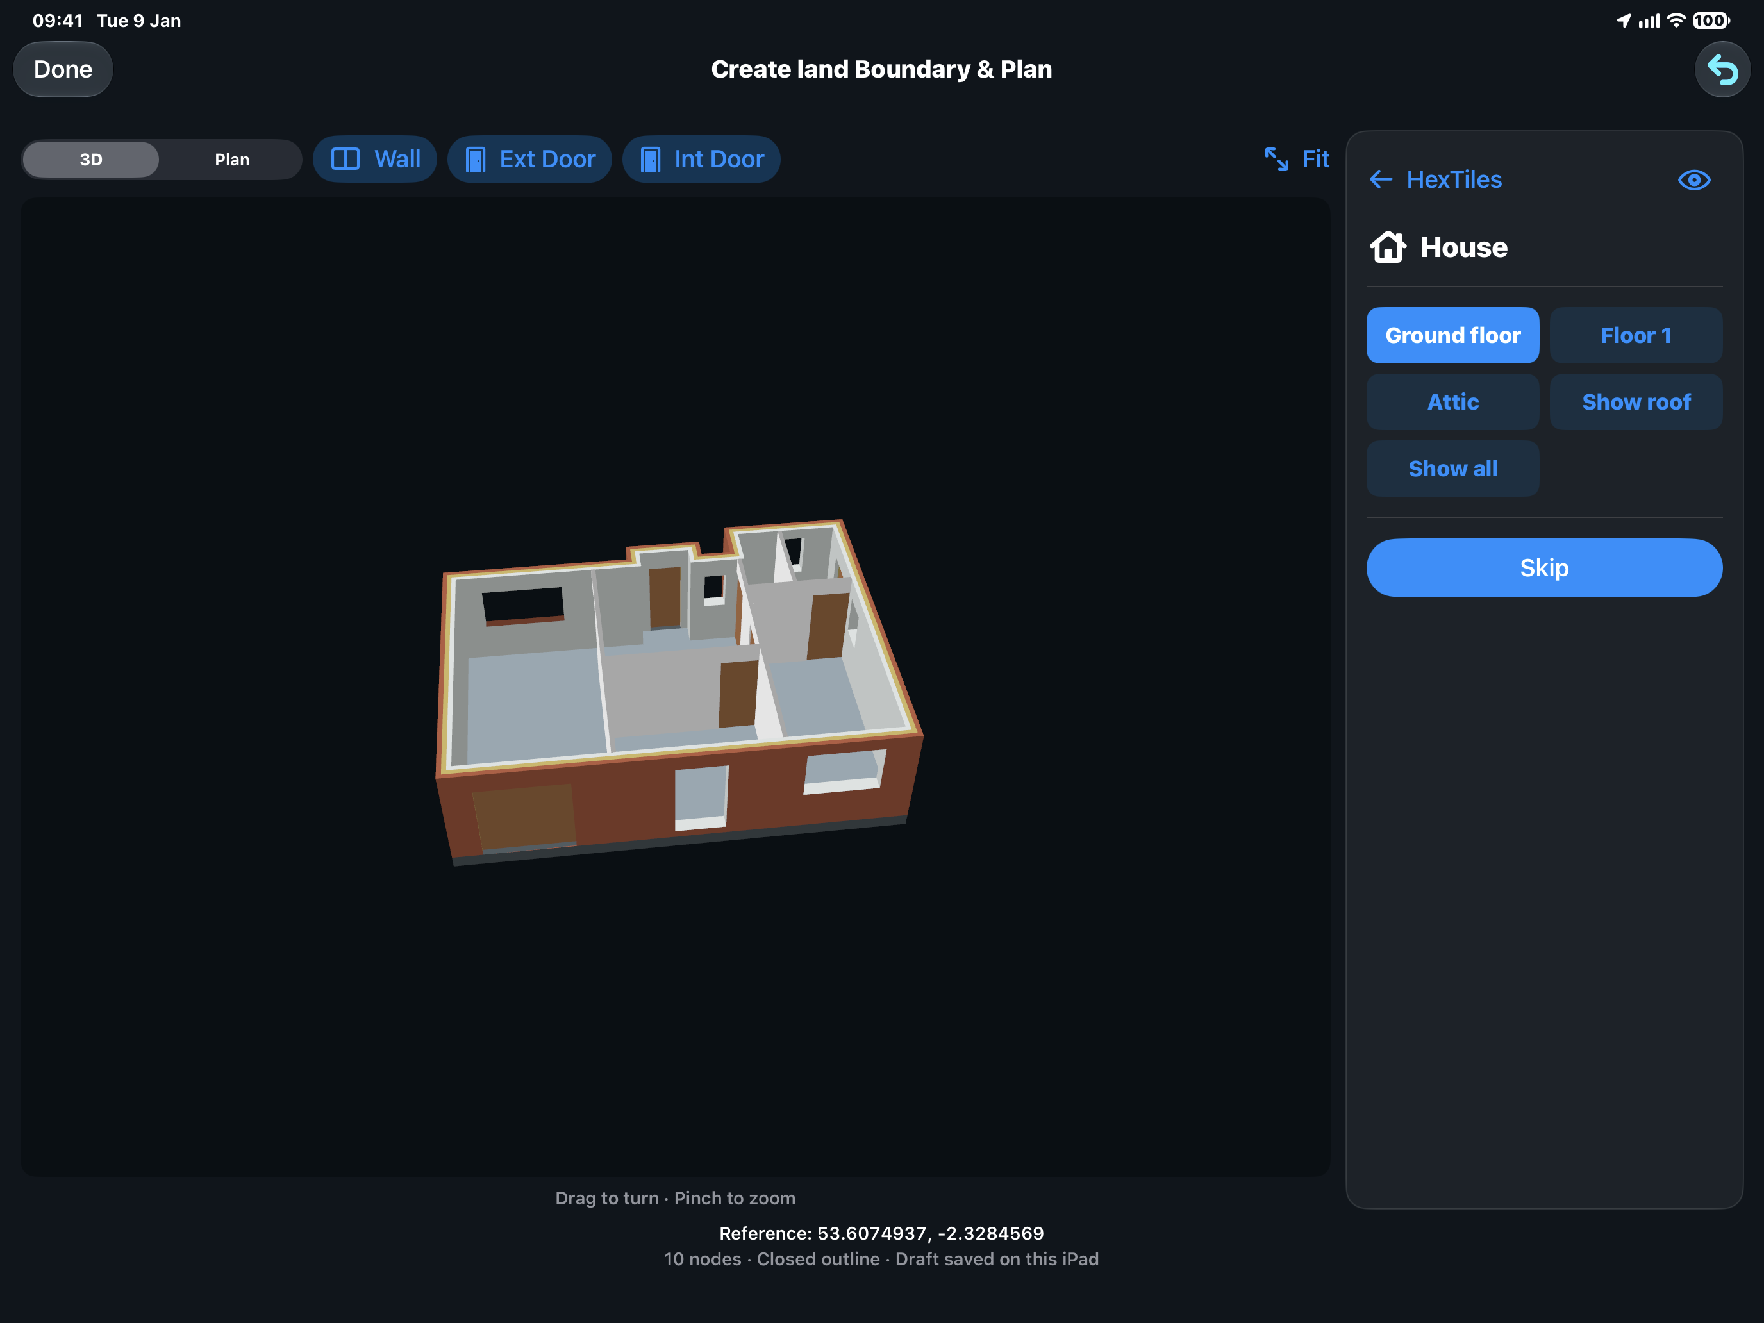Image resolution: width=1764 pixels, height=1323 pixels.
Task: Click the 'Create land Boundary & Plan' title
Action: (881, 69)
